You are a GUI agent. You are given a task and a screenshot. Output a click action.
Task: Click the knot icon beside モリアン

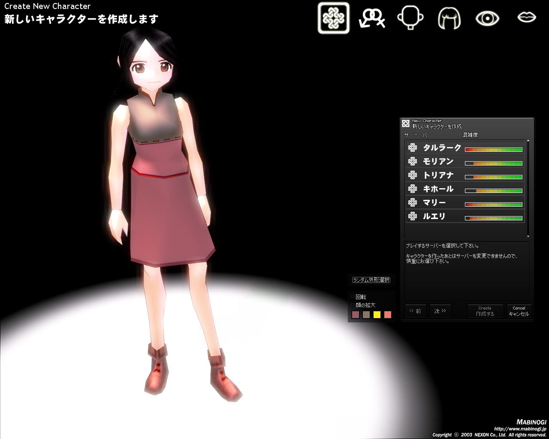pos(413,161)
